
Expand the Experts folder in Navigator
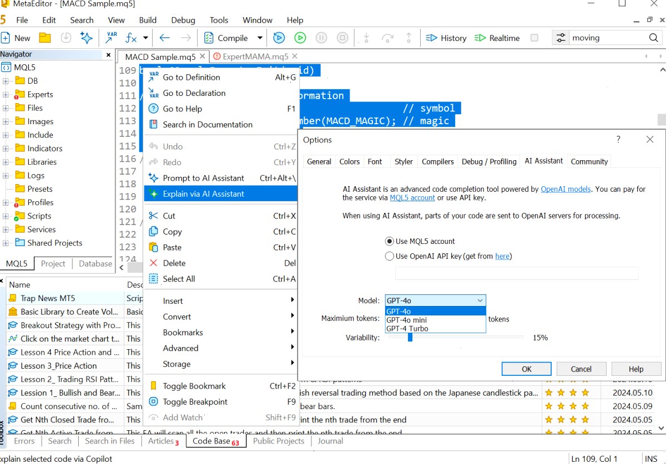point(6,94)
